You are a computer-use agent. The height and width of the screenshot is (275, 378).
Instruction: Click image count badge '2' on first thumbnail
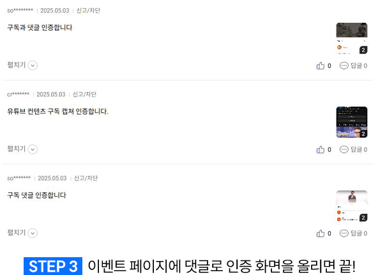[363, 50]
